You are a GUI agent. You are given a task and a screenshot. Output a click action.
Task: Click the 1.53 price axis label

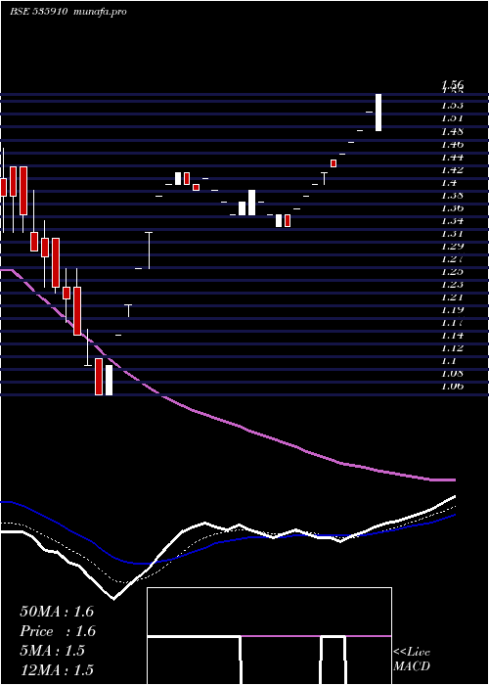tap(452, 106)
